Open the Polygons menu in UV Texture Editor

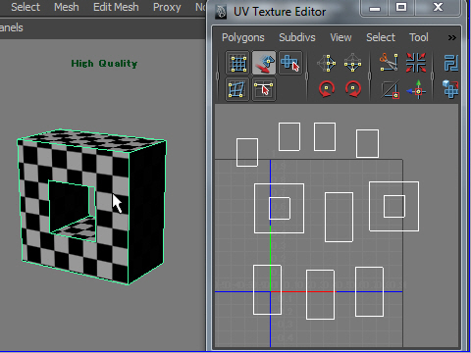(x=243, y=37)
